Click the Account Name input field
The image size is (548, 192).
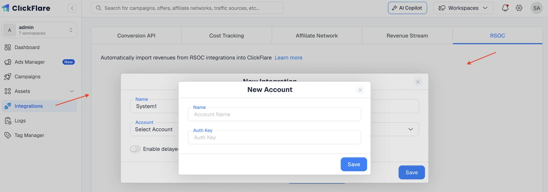click(x=274, y=114)
